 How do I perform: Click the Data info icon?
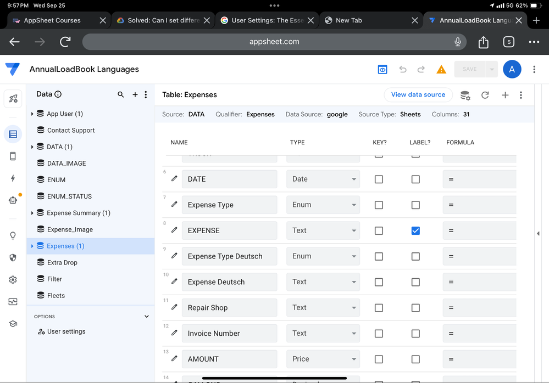[58, 94]
